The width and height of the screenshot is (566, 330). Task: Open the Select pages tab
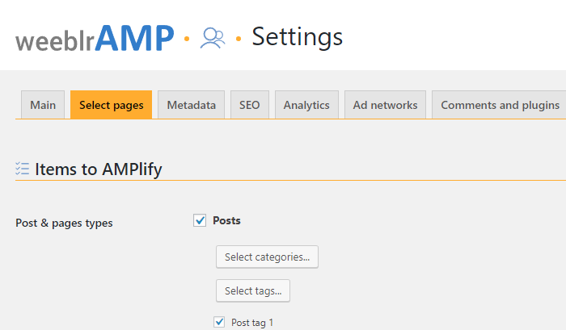[x=112, y=105]
